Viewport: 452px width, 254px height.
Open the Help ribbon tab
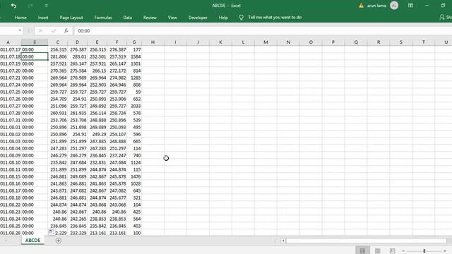(223, 18)
